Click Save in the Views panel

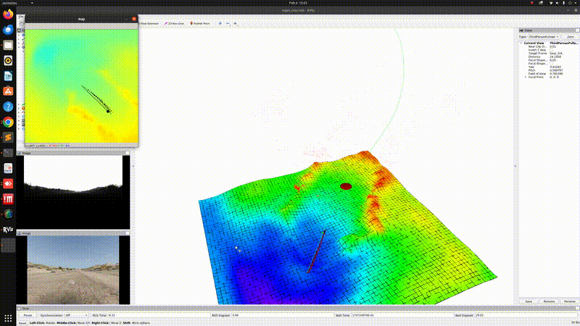(x=529, y=301)
